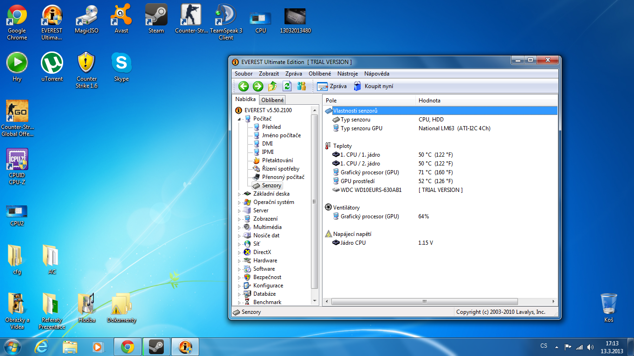Open the Nástroje menu
Viewport: 634px width, 356px height.
coord(348,74)
